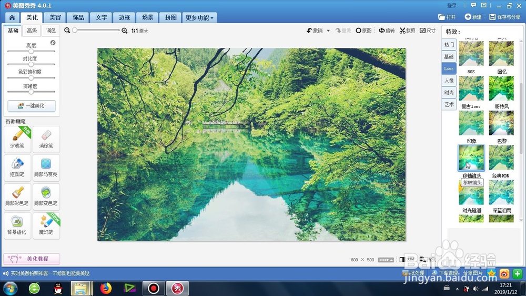The image size is (526, 296).
Task: Select the 时尚 effects category
Action: point(449,92)
